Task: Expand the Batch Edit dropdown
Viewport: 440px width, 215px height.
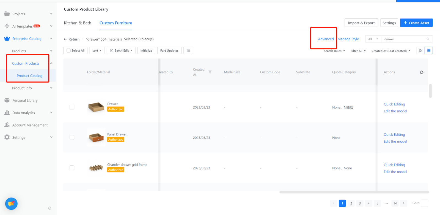Action: (121, 50)
